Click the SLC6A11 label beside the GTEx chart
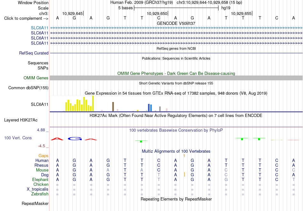 40,105
